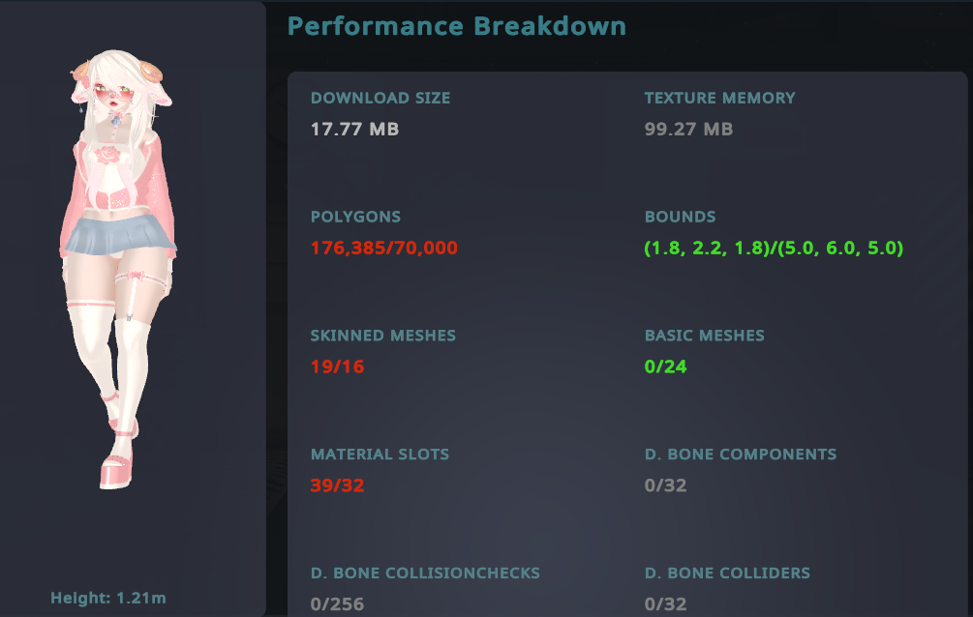Click the Performance Breakdown heading
973x617 pixels.
[x=457, y=26]
